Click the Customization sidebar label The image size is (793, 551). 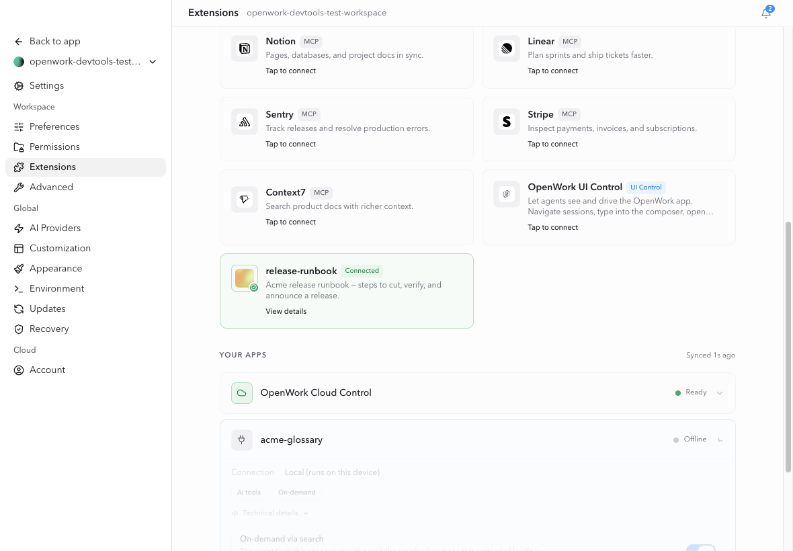click(60, 248)
